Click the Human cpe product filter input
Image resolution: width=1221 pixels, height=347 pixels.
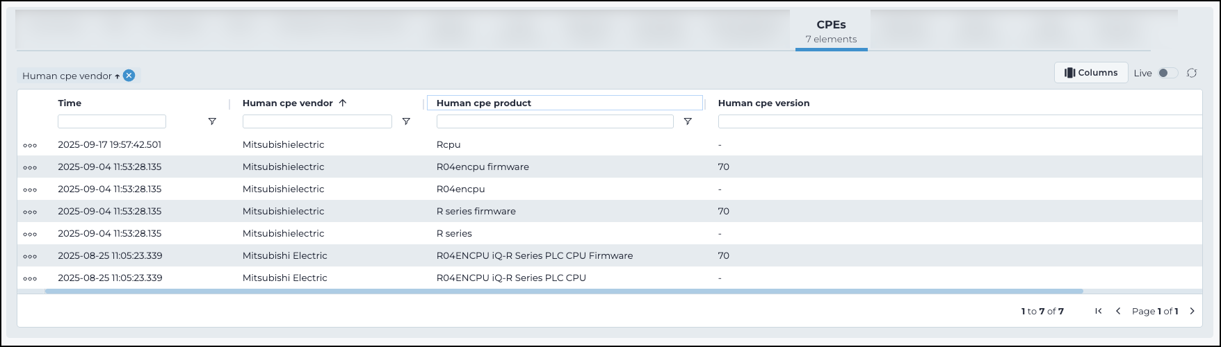[555, 121]
